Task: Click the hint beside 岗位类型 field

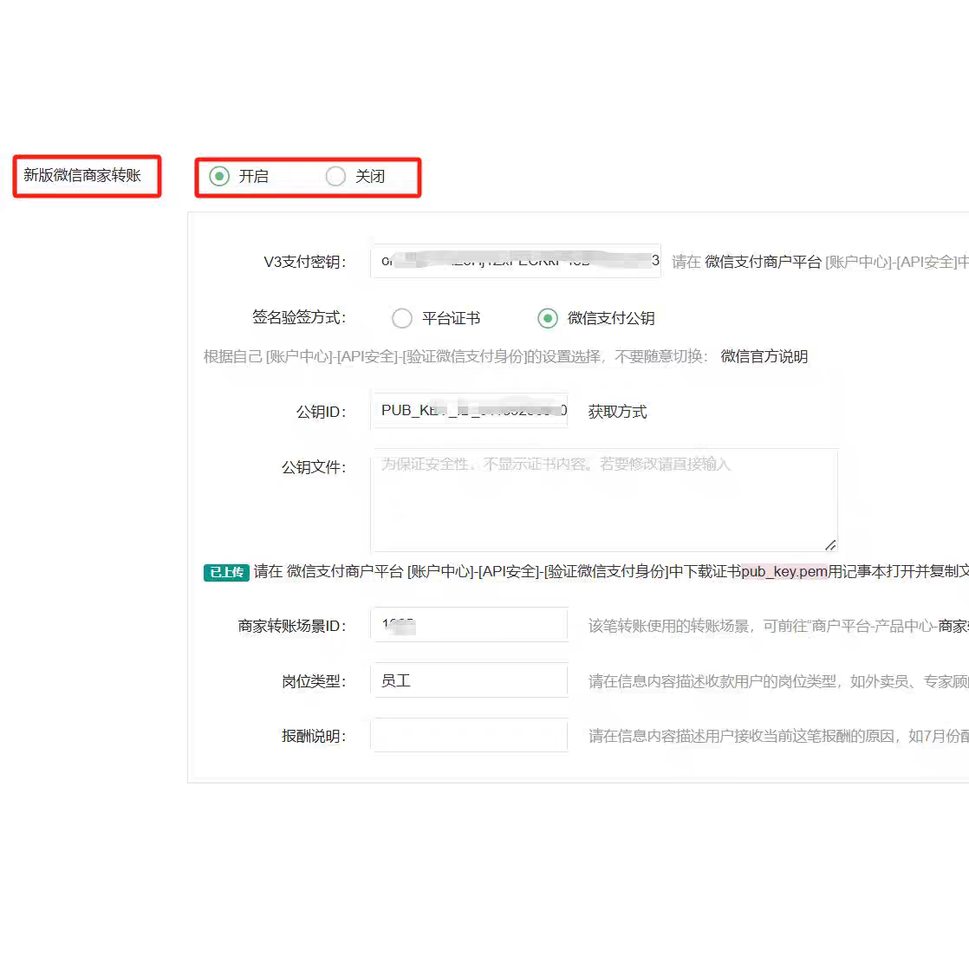Action: pyautogui.click(x=778, y=681)
